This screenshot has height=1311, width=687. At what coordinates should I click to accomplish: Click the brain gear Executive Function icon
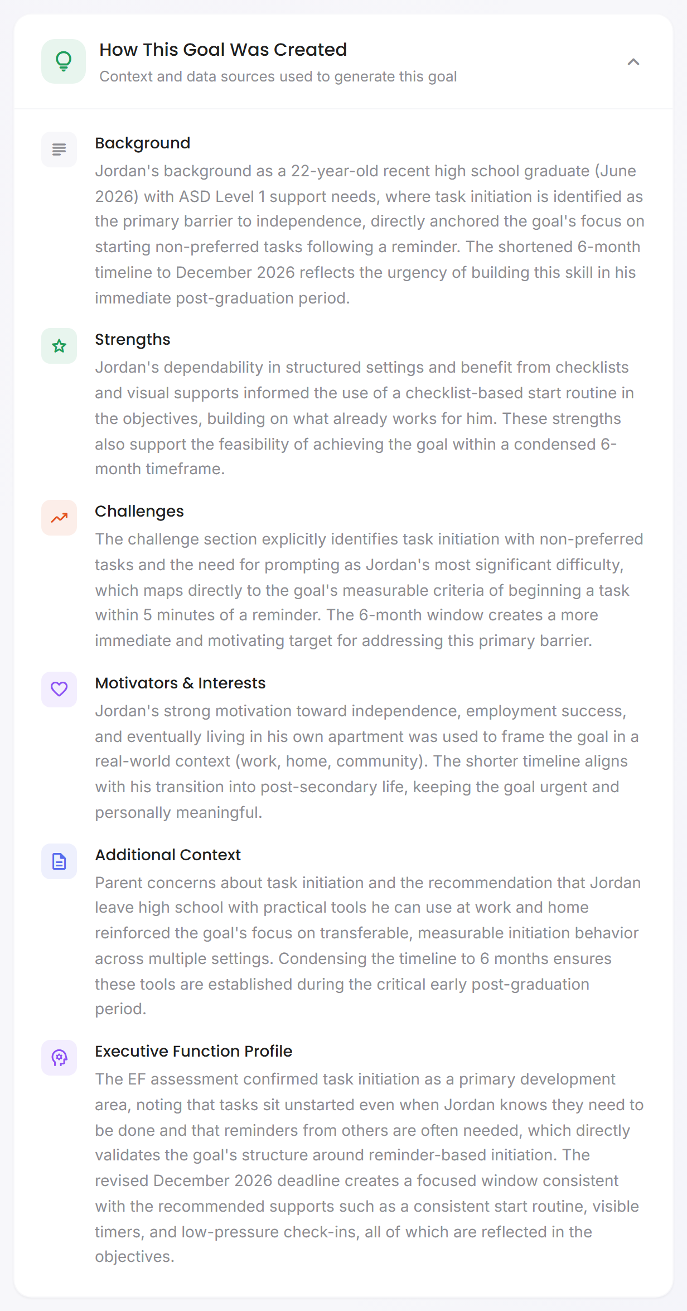pyautogui.click(x=59, y=1058)
